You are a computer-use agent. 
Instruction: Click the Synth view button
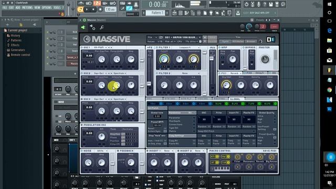[225, 41]
